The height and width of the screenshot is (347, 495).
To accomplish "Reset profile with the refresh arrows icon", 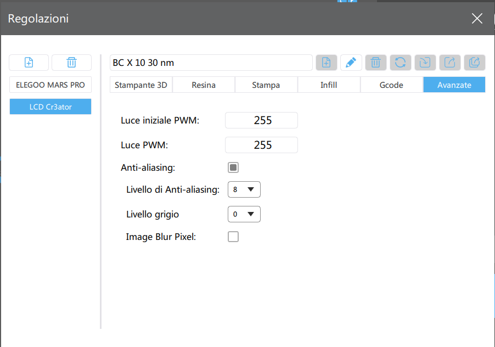I will pos(400,63).
